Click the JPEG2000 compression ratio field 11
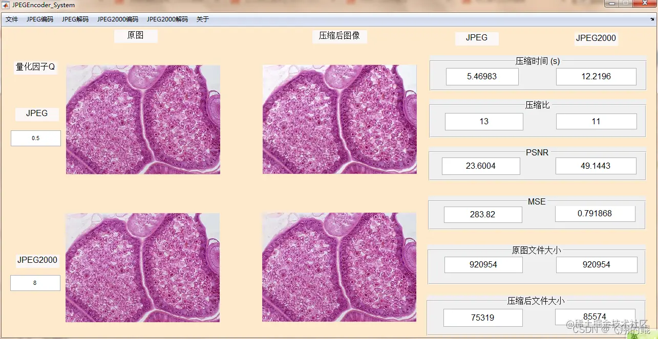The width and height of the screenshot is (658, 339). point(597,122)
